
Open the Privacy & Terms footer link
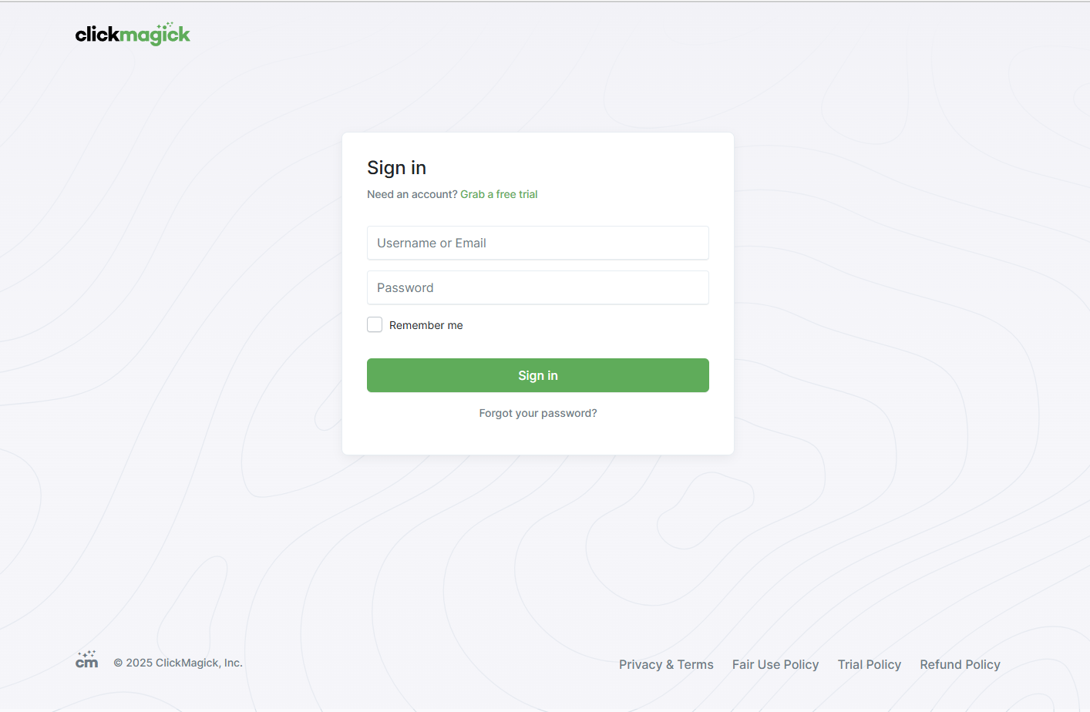pos(666,664)
